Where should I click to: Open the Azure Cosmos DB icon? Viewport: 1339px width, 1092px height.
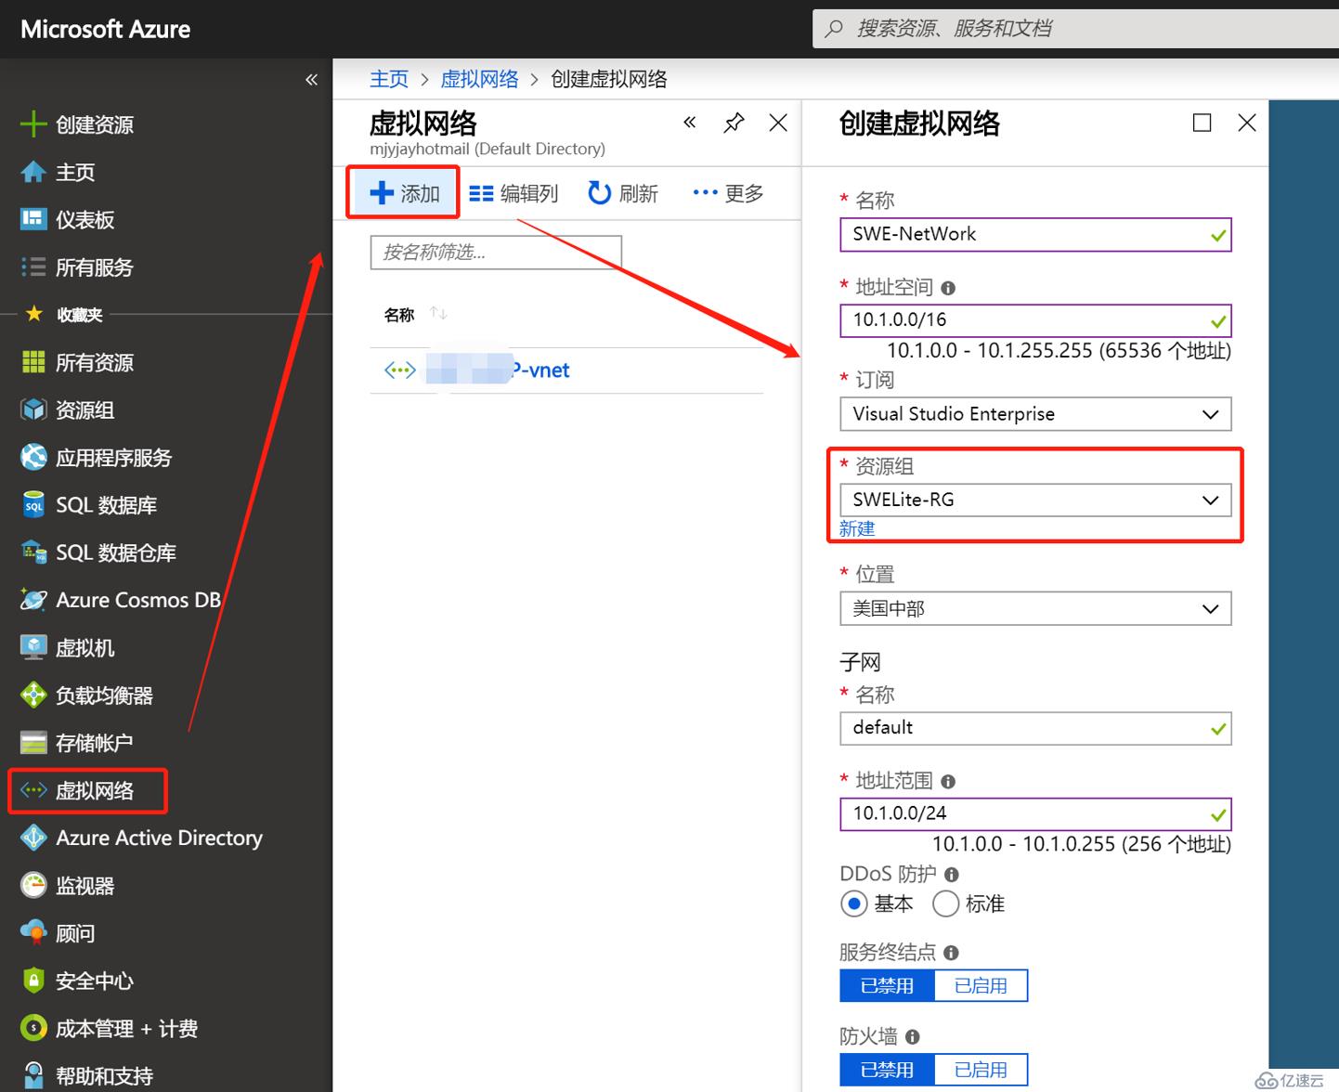[x=33, y=600]
